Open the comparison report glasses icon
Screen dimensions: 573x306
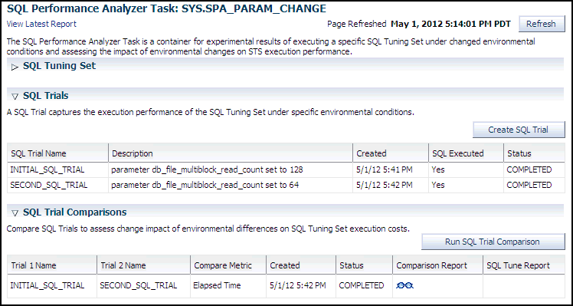[x=404, y=285]
